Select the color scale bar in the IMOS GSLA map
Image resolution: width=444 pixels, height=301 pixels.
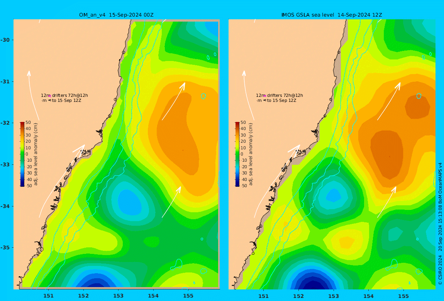[237, 154]
